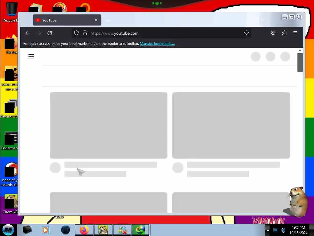
Task: Open the tracking protection shield icon
Action: 76,33
